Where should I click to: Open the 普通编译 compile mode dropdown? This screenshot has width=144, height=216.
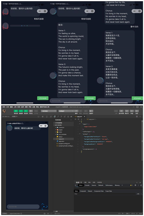pos(66,111)
